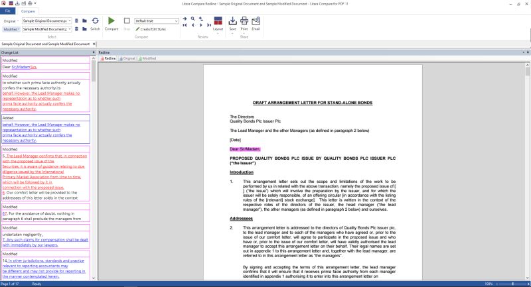Switch to the Original view tab
Viewport: 531px width, 287px height.
click(x=127, y=58)
